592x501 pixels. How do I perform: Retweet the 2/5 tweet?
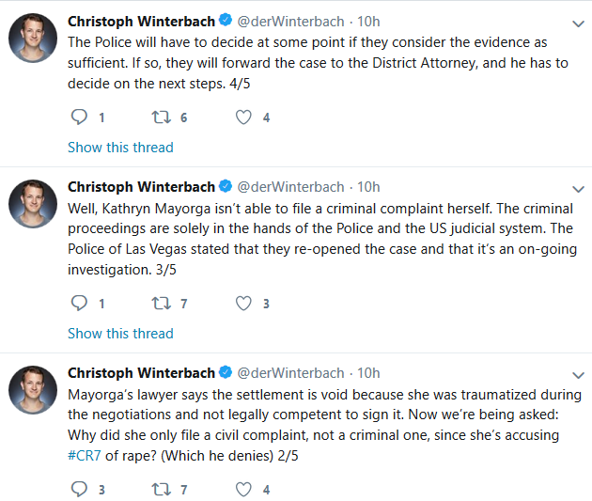[162, 490]
